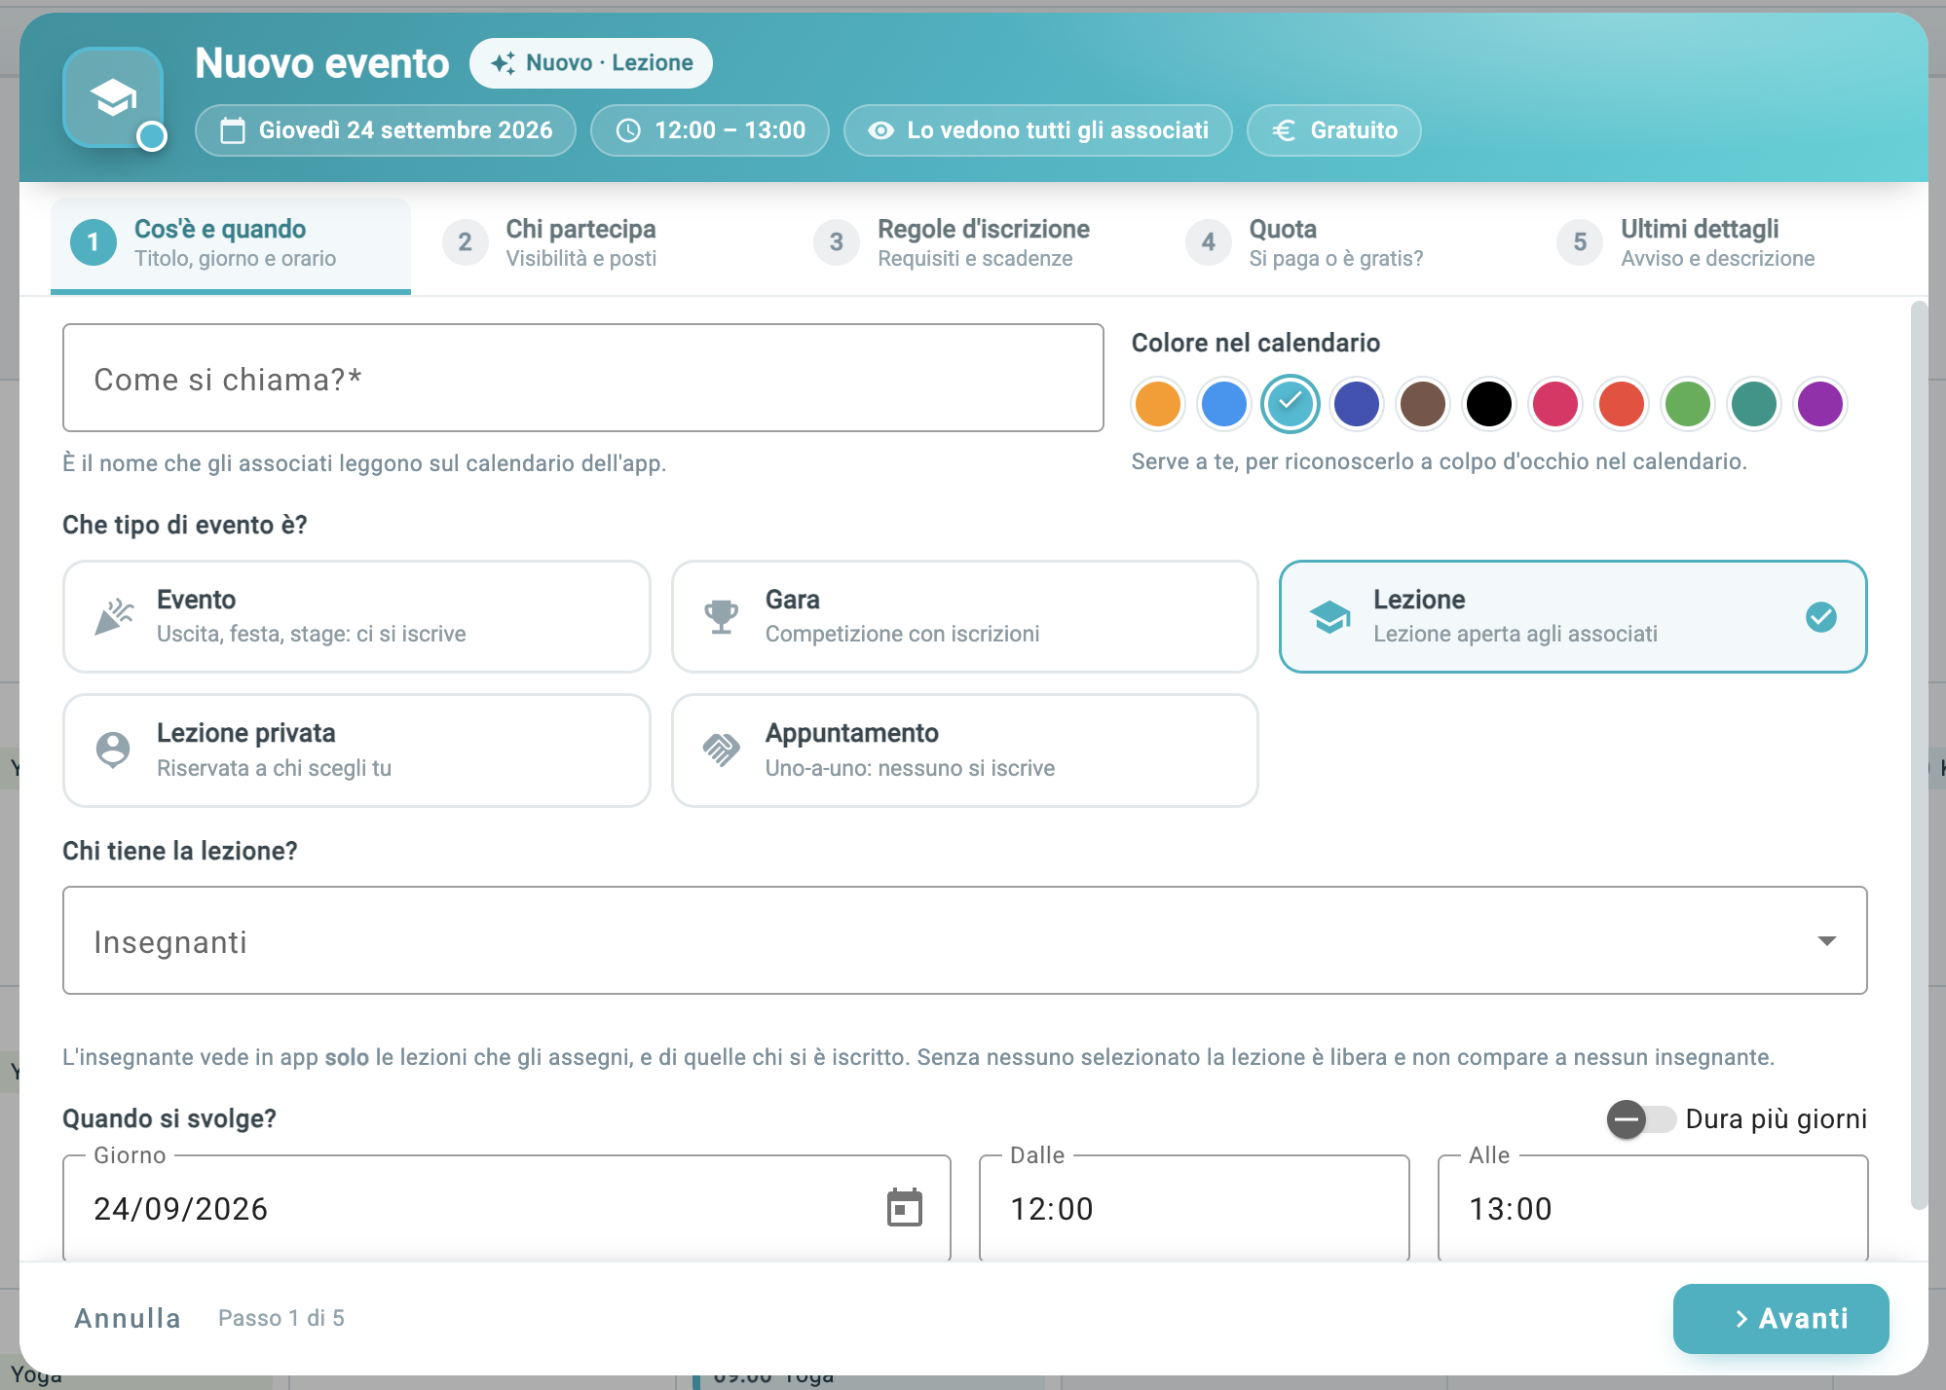The width and height of the screenshot is (1946, 1390).
Task: Click the Che tipo di evento è? heading
Action: (185, 525)
